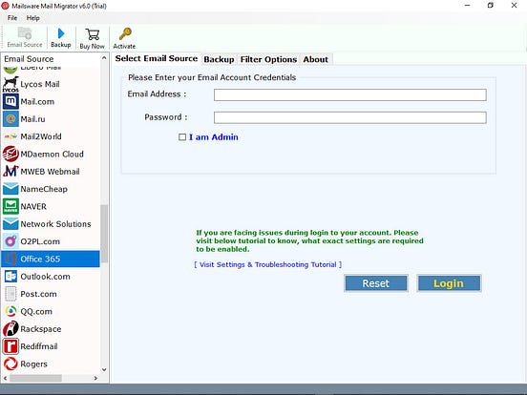This screenshot has width=527, height=395.
Task: Switch to the Select Email Source tab
Action: click(157, 58)
